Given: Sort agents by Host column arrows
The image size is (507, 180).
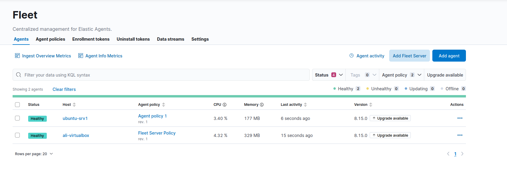Looking at the screenshot, I should tap(74, 105).
